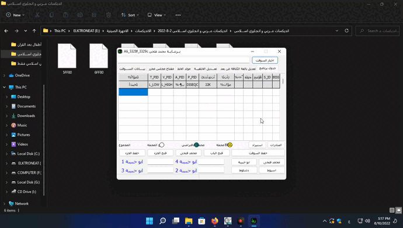This screenshot has width=403, height=228.
Task: Select the yellow محطة radio button
Action: click(x=230, y=145)
